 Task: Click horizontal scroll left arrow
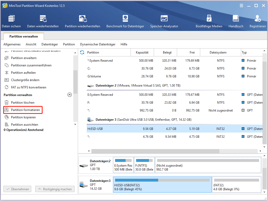pyautogui.click(x=89, y=151)
